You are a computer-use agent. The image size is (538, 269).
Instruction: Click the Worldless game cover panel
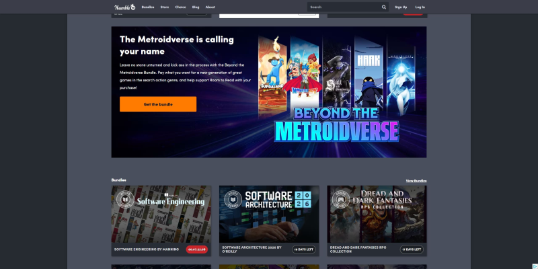click(x=401, y=74)
